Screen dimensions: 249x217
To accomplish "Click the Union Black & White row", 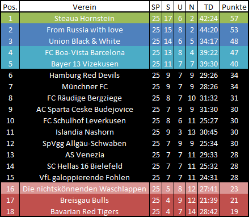I will [x=124, y=41].
